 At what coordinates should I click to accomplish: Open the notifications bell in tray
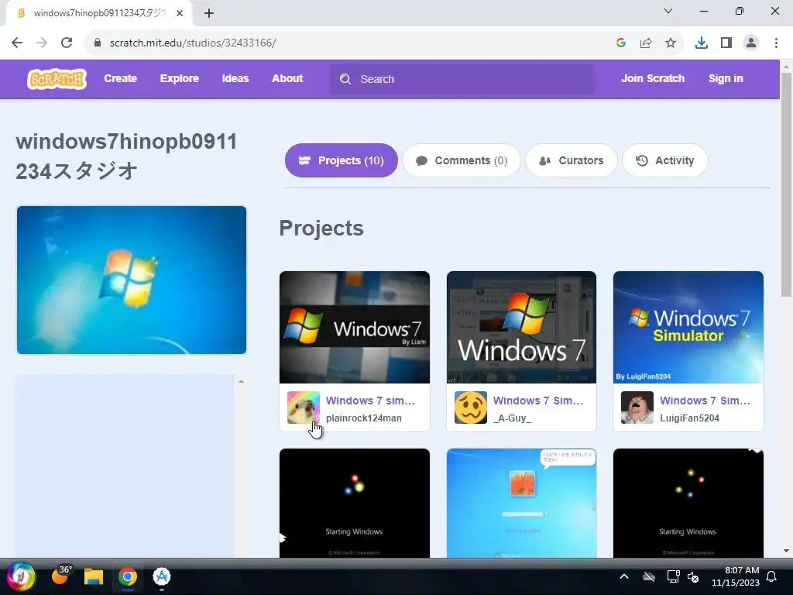click(x=772, y=576)
